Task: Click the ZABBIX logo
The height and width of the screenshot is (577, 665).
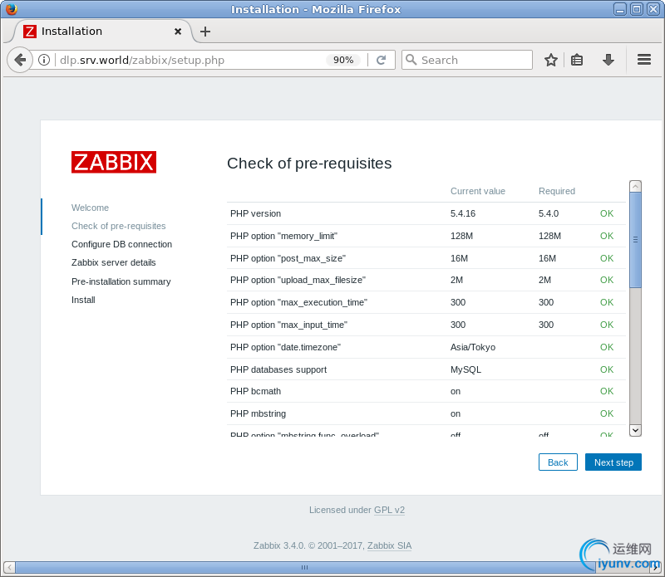Action: click(114, 162)
